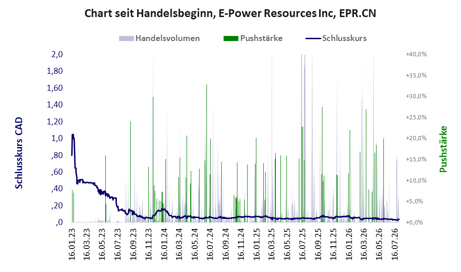Click the 16.09.24 date label

click(225, 244)
